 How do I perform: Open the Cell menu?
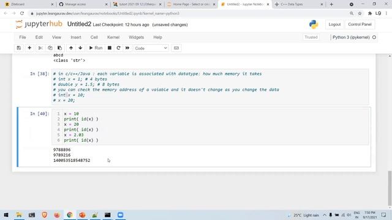tap(94, 37)
